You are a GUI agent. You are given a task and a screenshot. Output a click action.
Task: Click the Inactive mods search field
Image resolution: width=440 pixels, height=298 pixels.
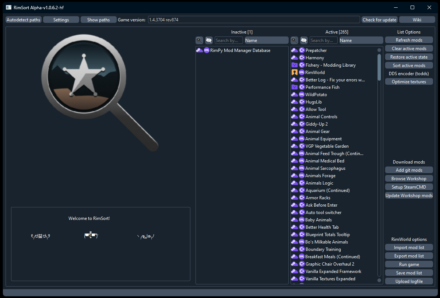229,41
